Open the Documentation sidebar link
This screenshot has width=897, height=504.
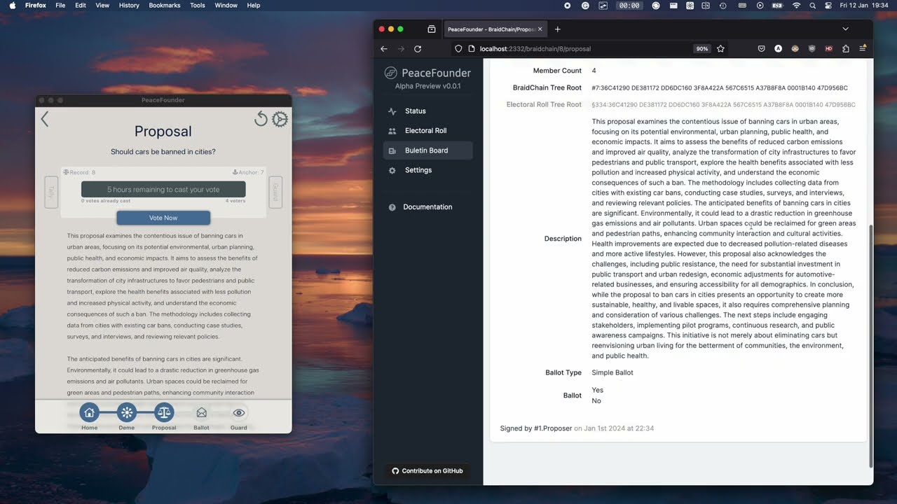coord(428,207)
